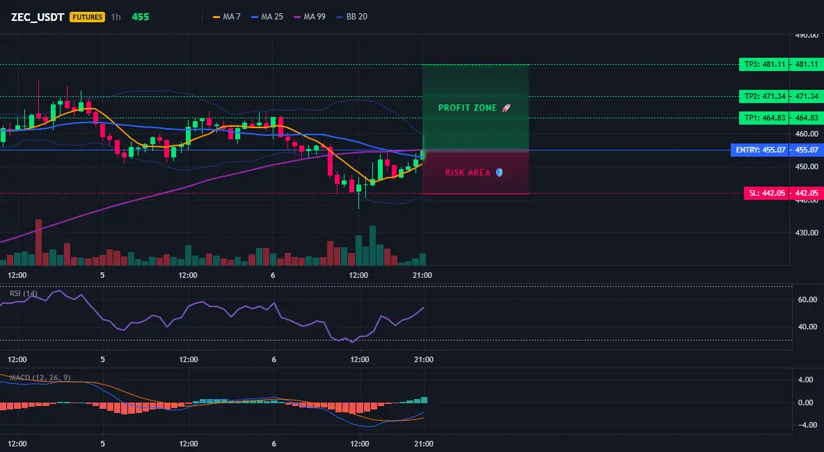This screenshot has width=824, height=452.
Task: Click the ZEC_USDT symbol title
Action: pyautogui.click(x=38, y=17)
